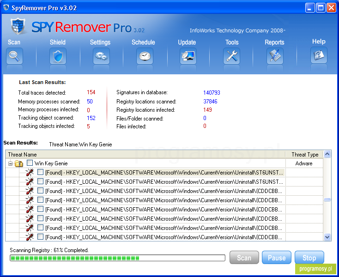Check the second ST6UNST registry entry checkbox

pos(41,181)
